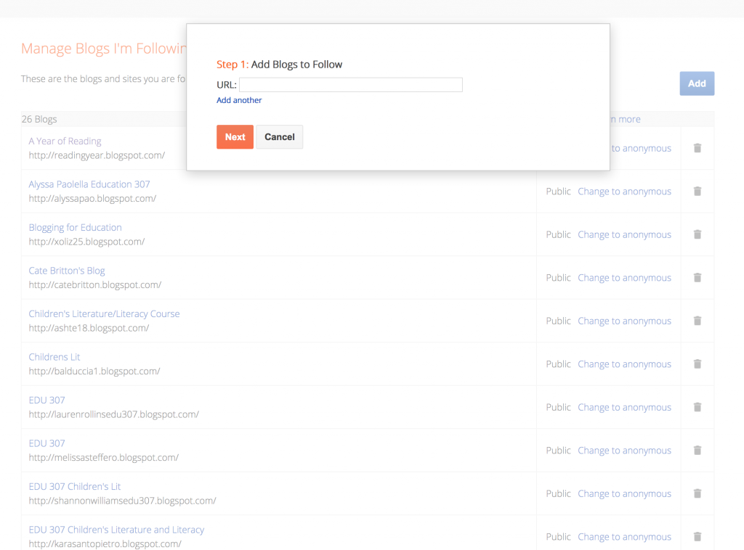Viewport: 744px width, 550px height.
Task: Change Childrens Lit to anonymous
Action: (x=624, y=364)
